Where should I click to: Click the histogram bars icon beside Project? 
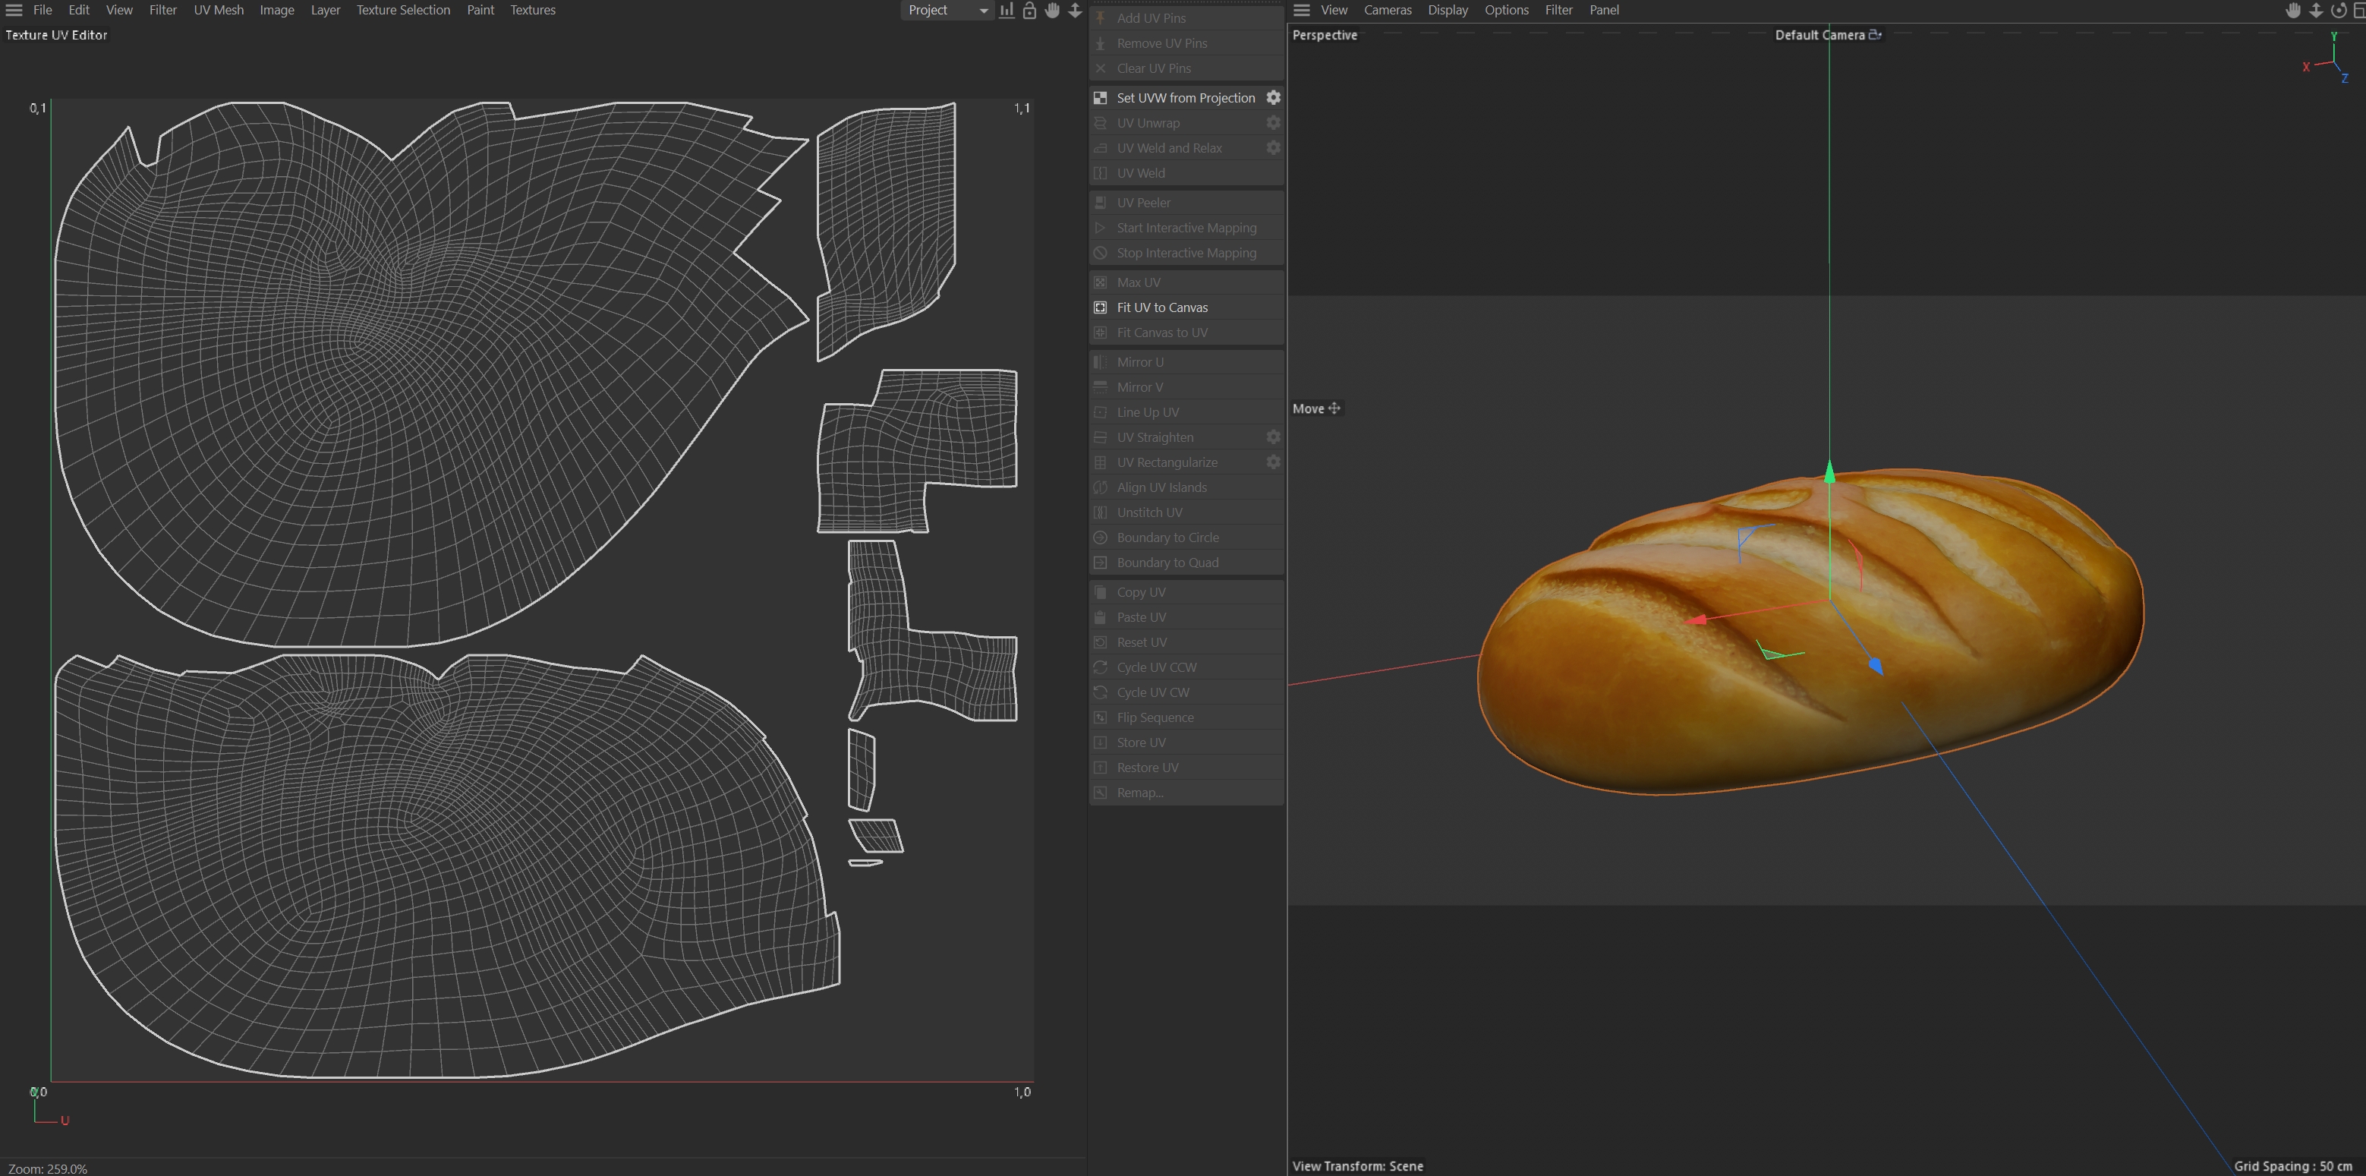[1007, 10]
